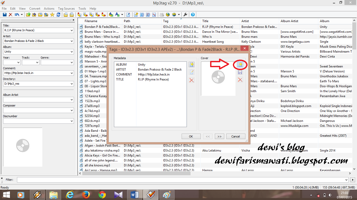The image size is (357, 200).
Task: Select ARTIST row in Metadata list
Action: pyautogui.click(x=151, y=70)
